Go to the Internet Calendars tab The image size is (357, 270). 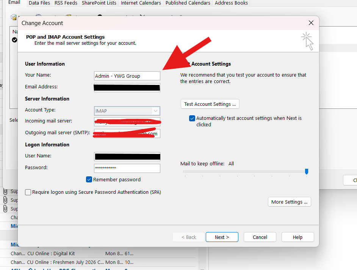click(x=141, y=3)
